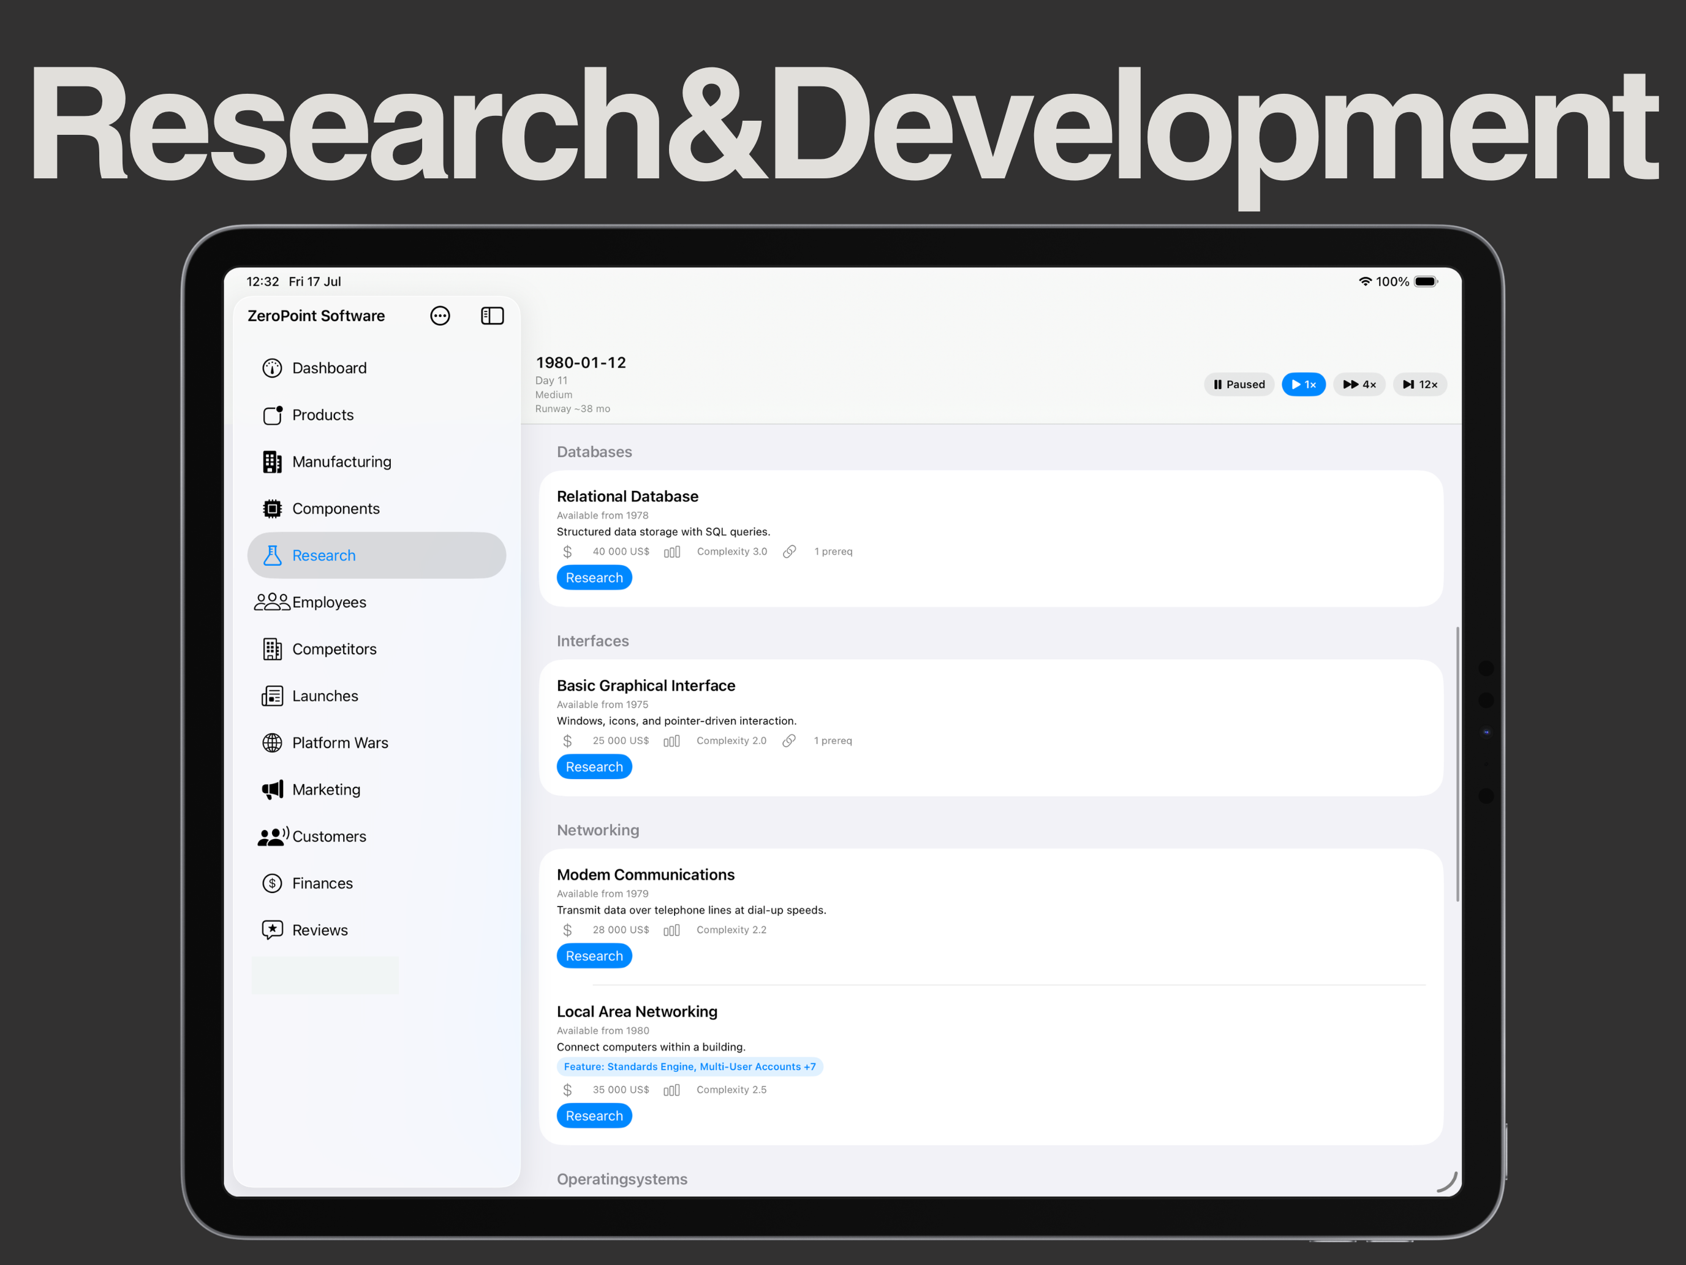Set game speed to 4x
This screenshot has width=1686, height=1265.
1359,384
